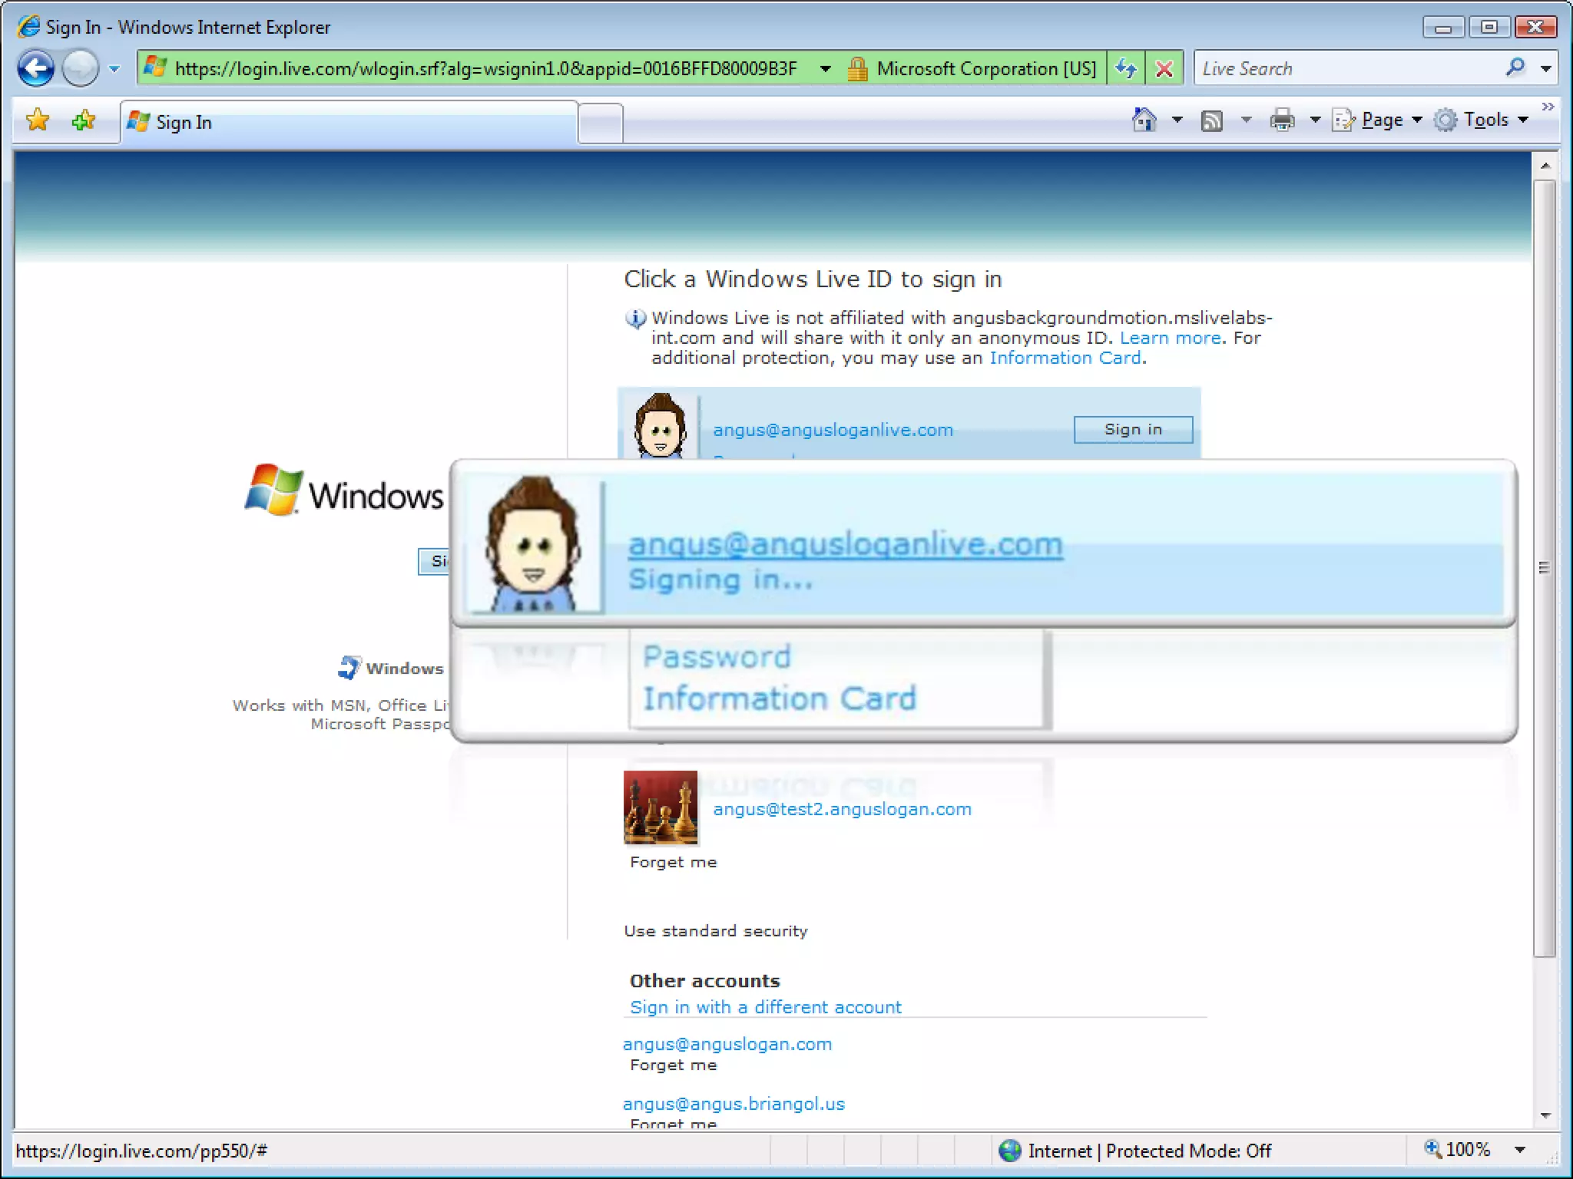Viewport: 1573px width, 1179px height.
Task: Click the scrollbar up arrow
Action: [1545, 166]
